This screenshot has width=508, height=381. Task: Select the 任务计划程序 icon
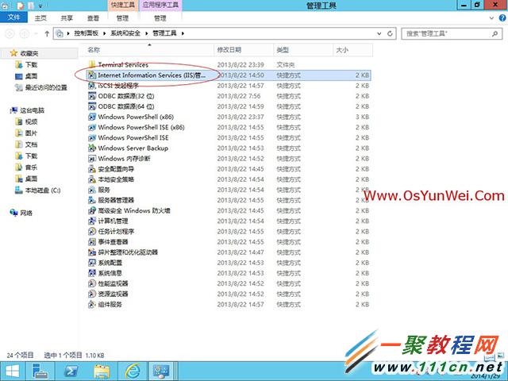92,231
